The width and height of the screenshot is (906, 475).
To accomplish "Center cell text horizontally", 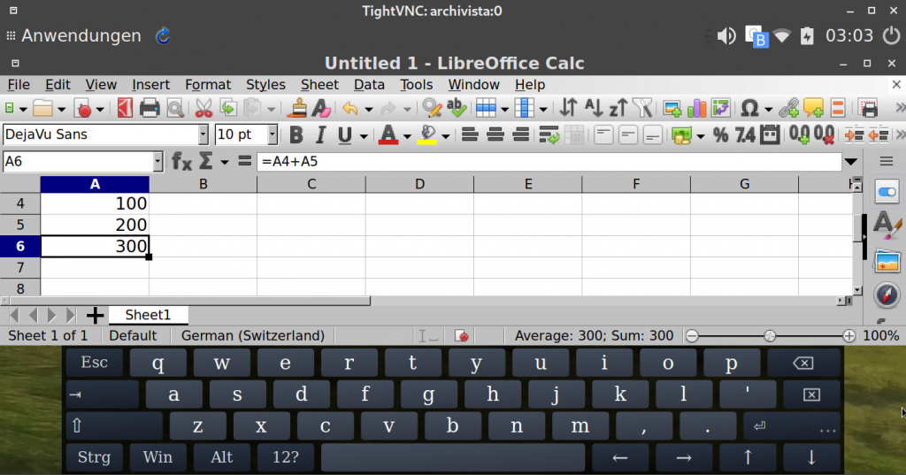I will coord(495,135).
